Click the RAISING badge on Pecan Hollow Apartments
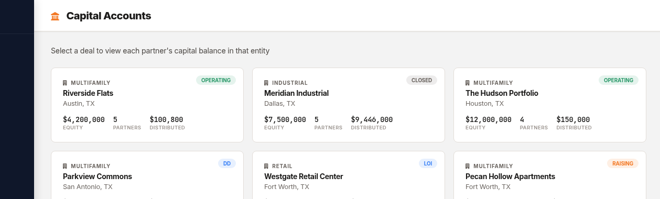This screenshot has height=199, width=660. point(623,163)
